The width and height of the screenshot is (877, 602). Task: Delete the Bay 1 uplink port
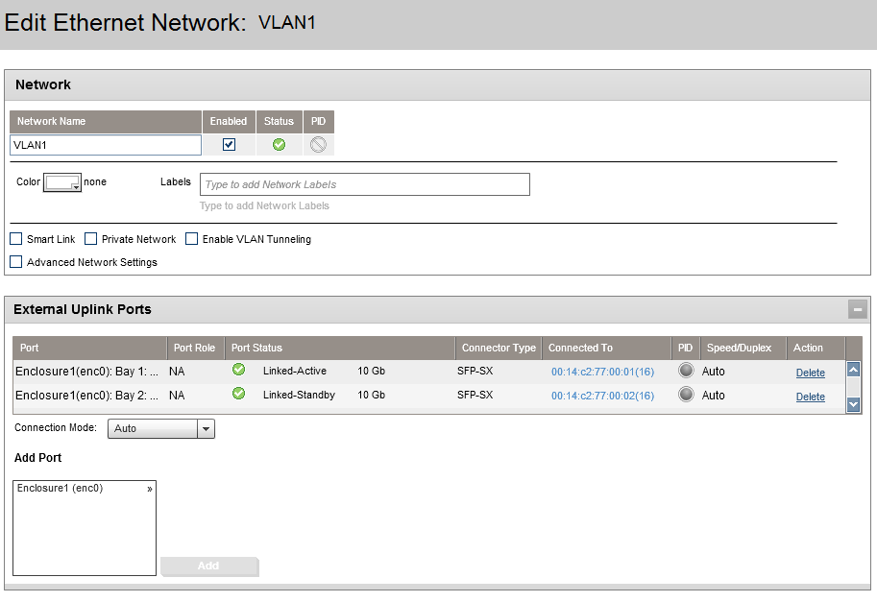pyautogui.click(x=810, y=373)
